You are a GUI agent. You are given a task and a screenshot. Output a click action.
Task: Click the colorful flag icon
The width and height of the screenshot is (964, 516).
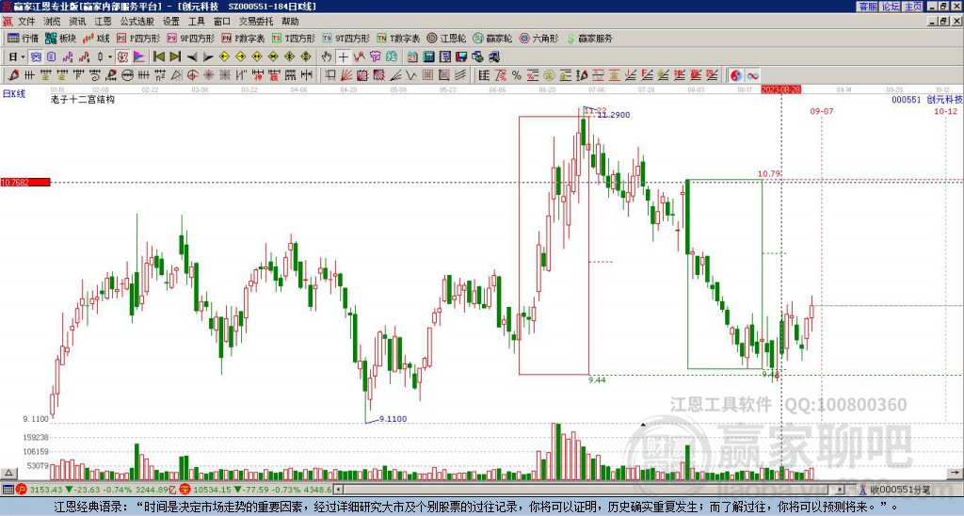[x=139, y=57]
